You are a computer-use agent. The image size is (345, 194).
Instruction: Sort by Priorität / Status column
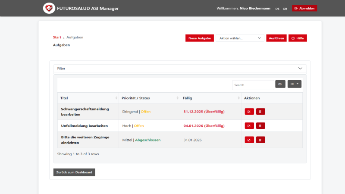click(x=149, y=98)
